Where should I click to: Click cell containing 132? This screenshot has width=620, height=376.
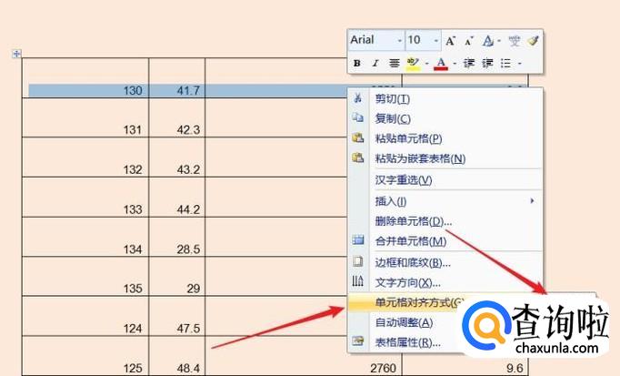pos(85,158)
